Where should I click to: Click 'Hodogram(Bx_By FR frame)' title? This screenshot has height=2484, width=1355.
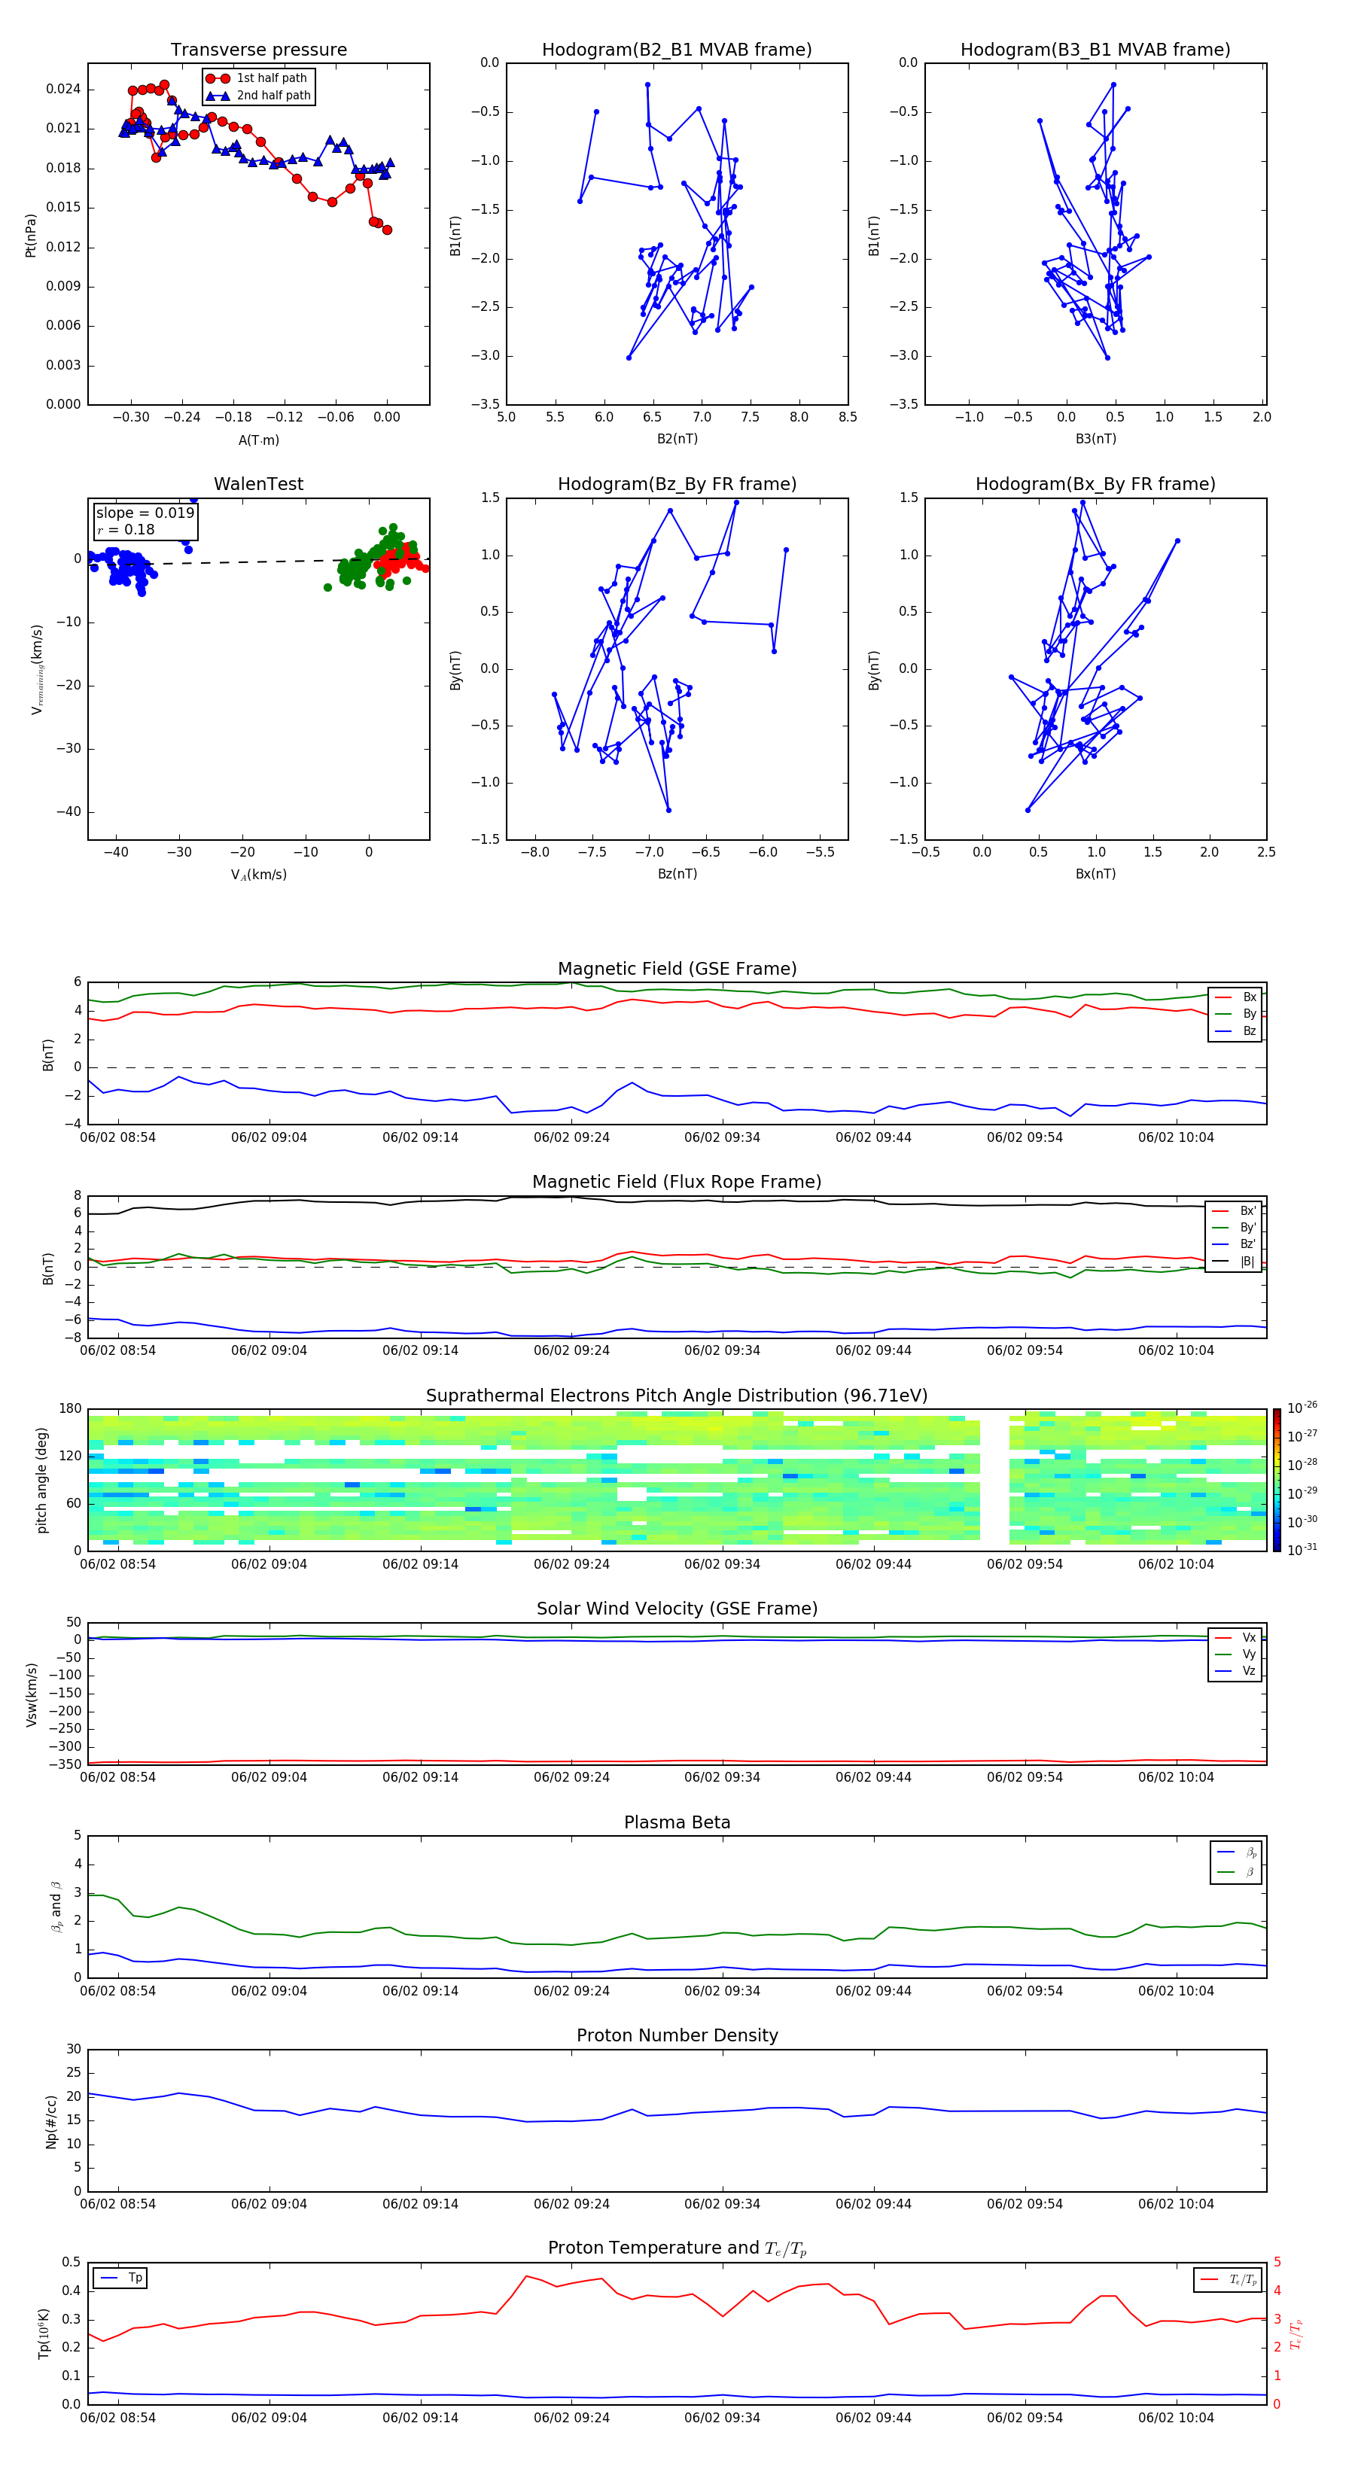tap(1095, 484)
